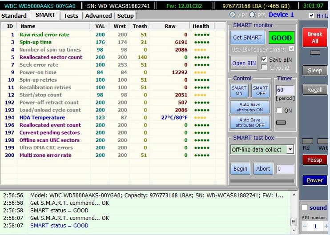Click the Passp button
This screenshot has width=330, height=235.
pyautogui.click(x=315, y=160)
